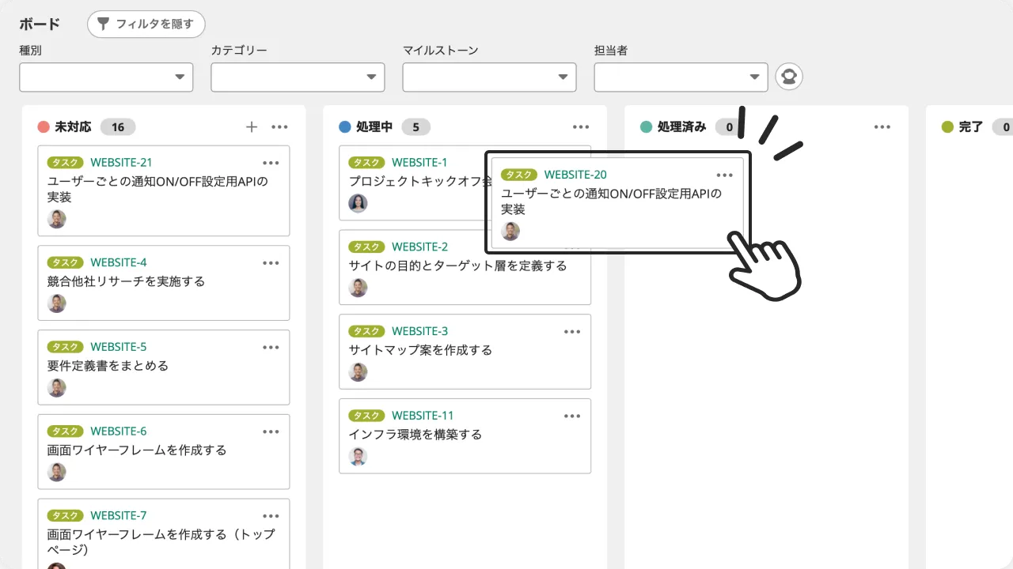Click the green 完了 status dot

947,126
